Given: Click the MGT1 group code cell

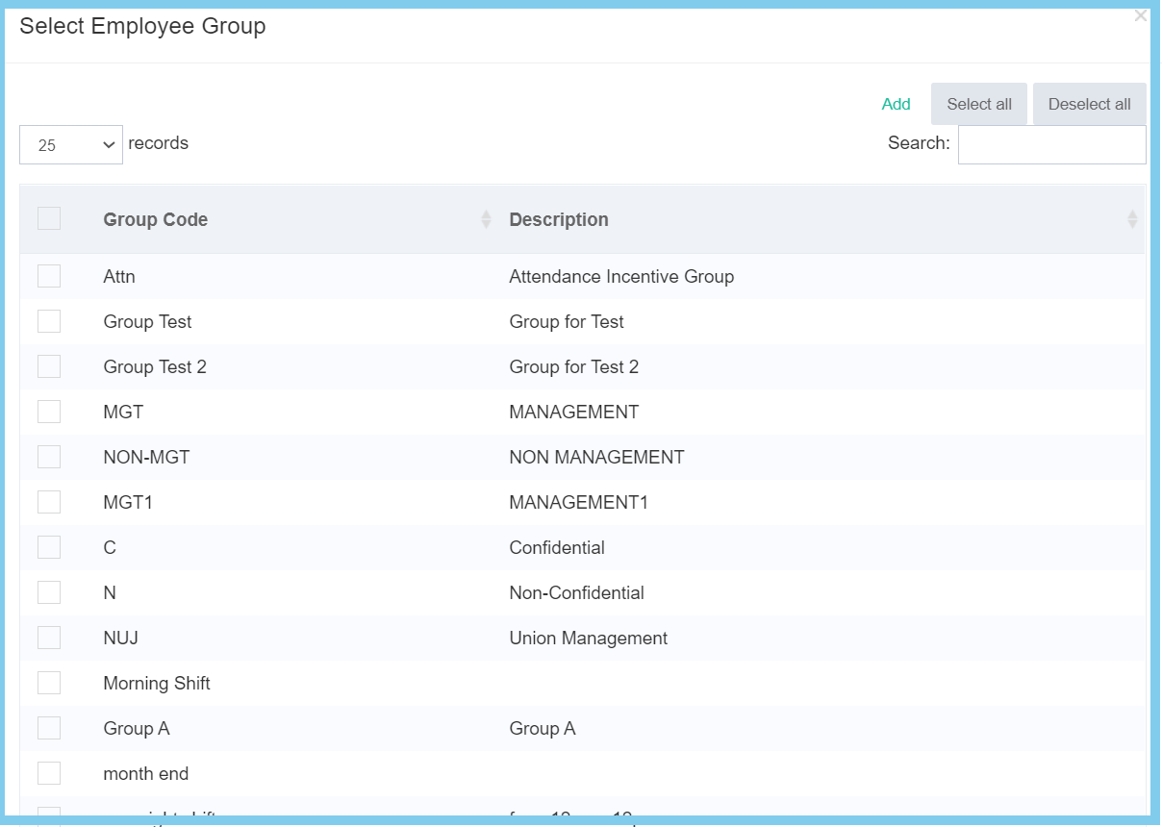Looking at the screenshot, I should pyautogui.click(x=128, y=502).
